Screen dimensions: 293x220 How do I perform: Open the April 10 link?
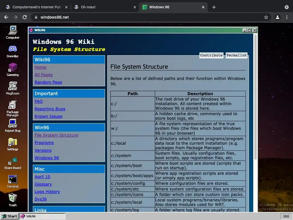tap(42, 177)
